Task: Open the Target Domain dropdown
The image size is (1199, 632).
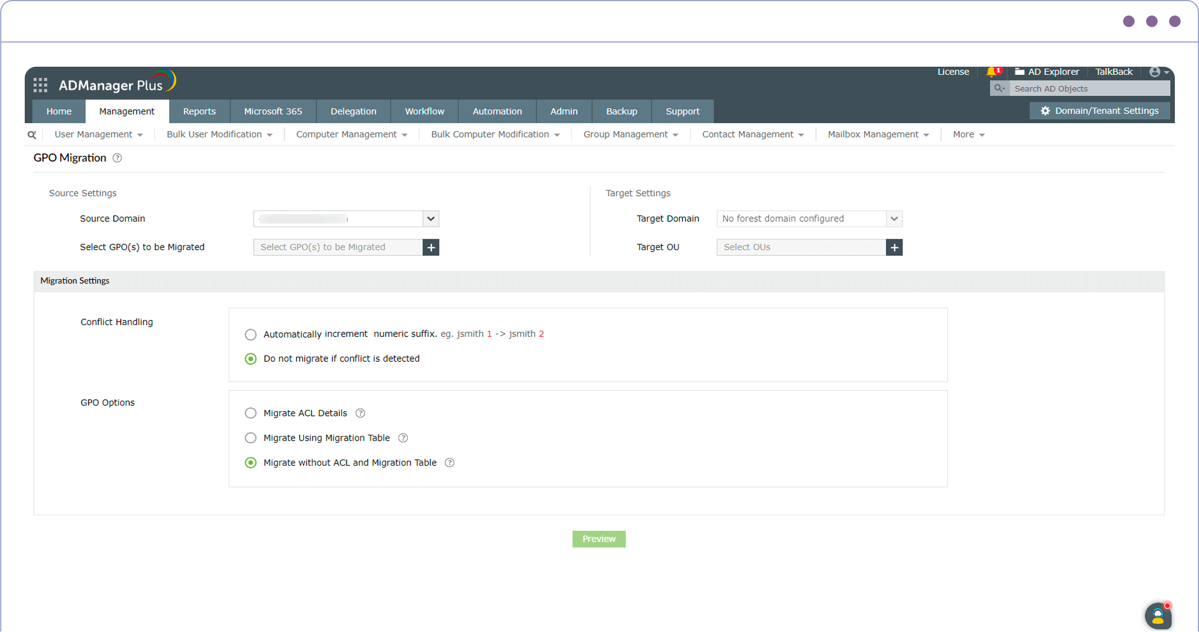Action: 894,219
